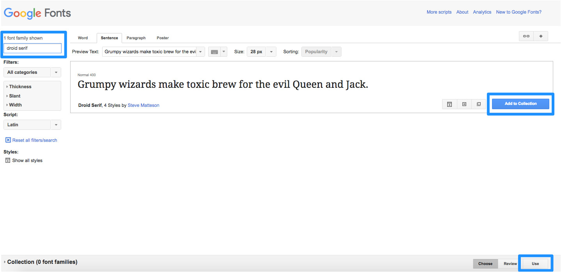Click the keyboard icon next to the preview text
561x272 pixels.
coord(214,52)
